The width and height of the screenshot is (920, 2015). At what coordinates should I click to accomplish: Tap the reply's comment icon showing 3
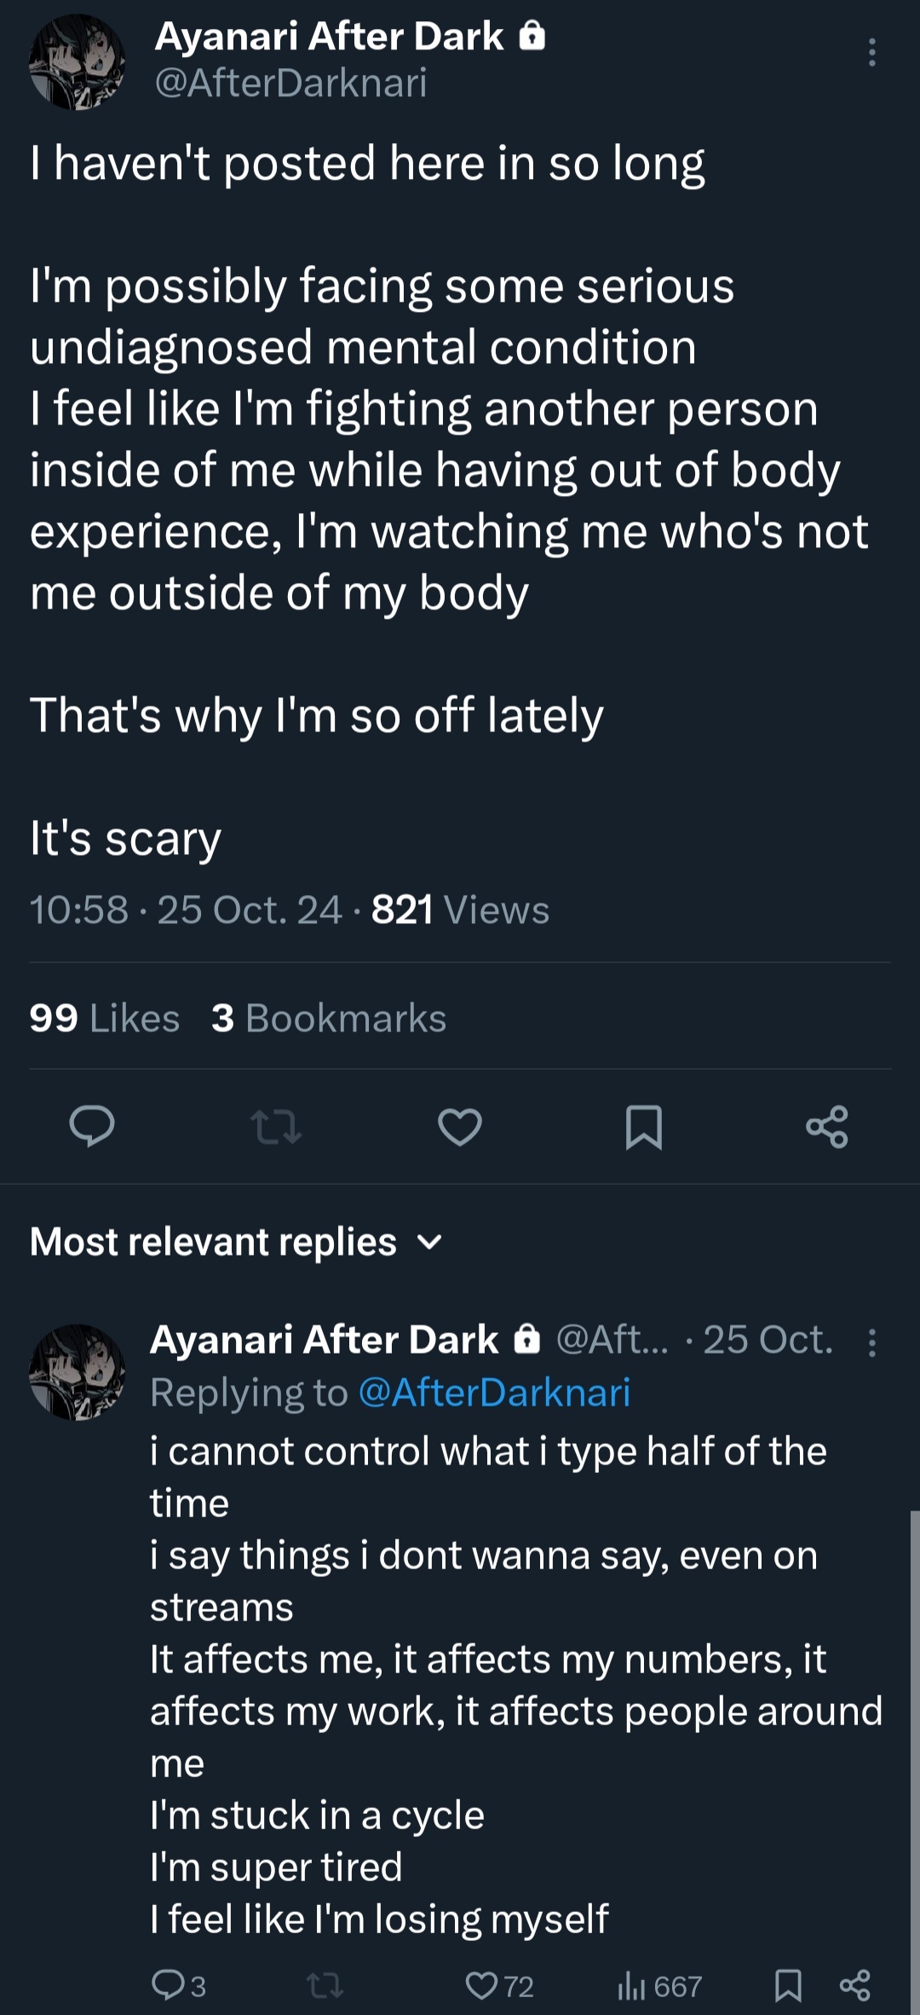click(179, 1985)
